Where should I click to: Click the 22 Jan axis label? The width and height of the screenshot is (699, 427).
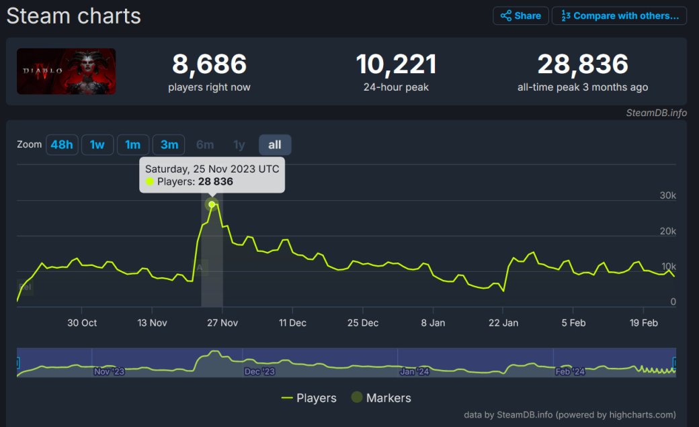[x=503, y=323]
